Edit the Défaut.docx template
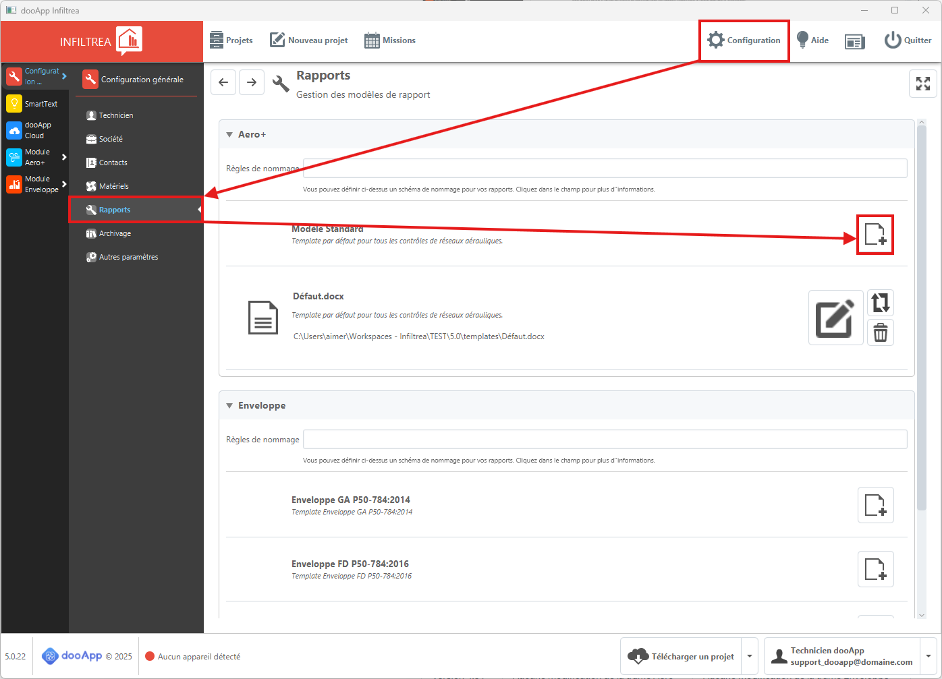 tap(836, 318)
